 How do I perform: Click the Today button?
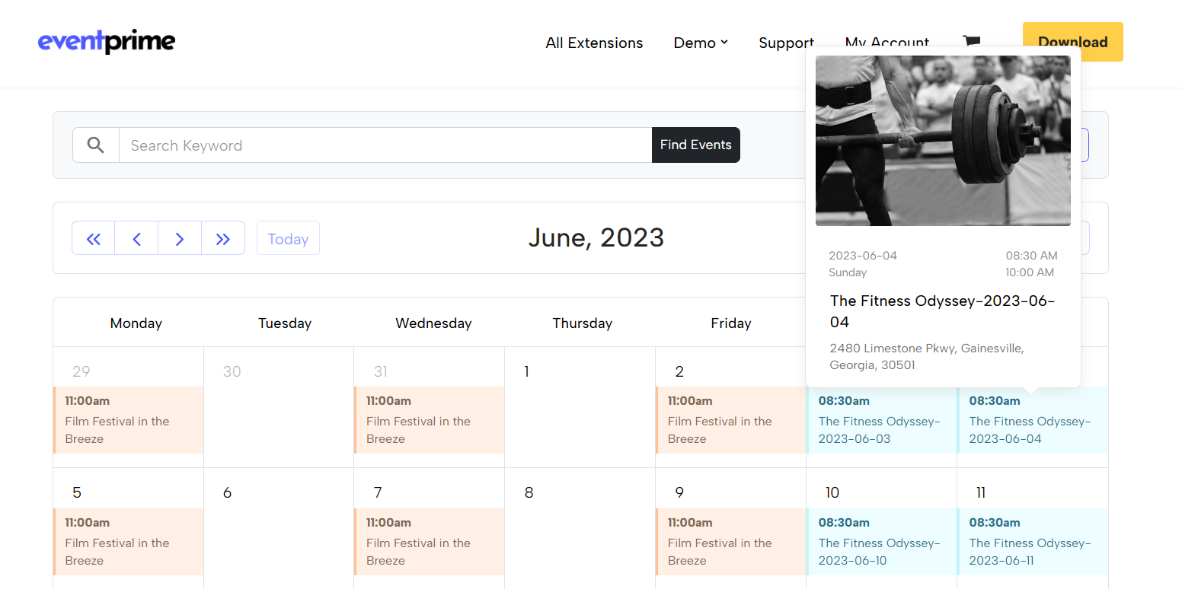[288, 238]
